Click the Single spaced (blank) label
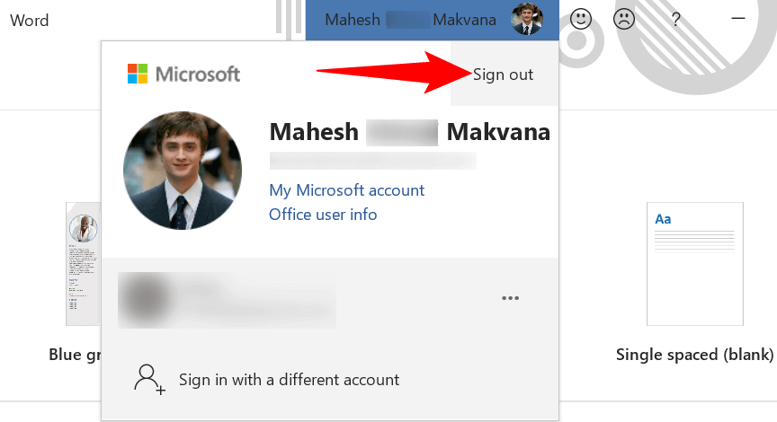 [693, 355]
